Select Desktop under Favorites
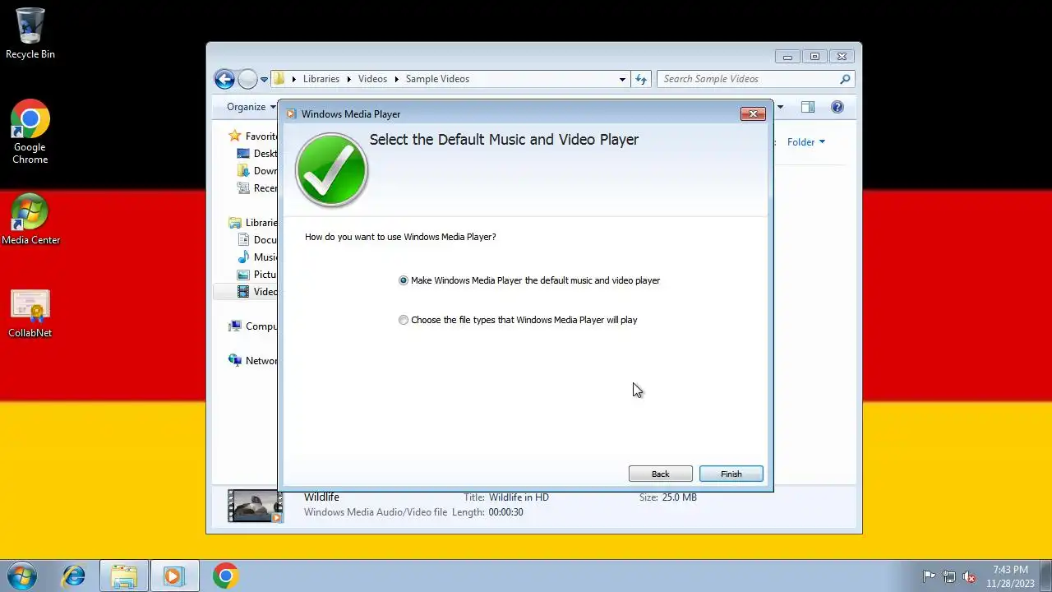 [x=257, y=154]
